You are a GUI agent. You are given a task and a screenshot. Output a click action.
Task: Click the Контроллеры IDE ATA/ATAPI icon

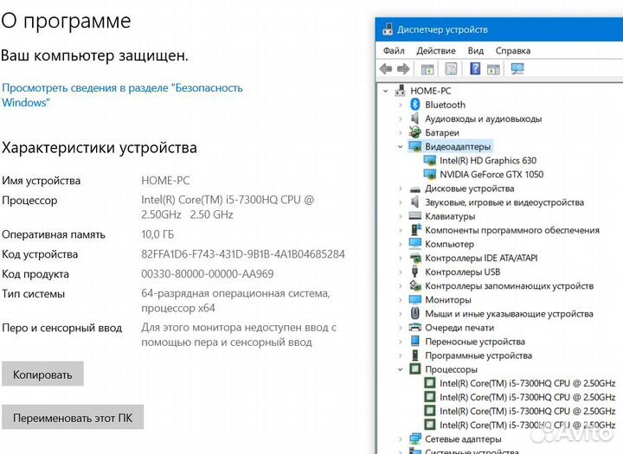(x=414, y=258)
